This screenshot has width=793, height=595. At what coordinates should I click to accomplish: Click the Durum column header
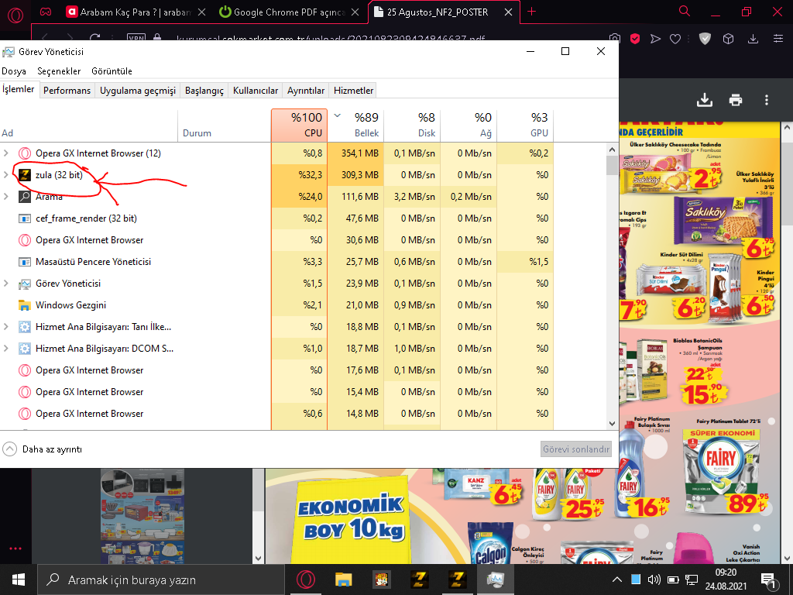[x=224, y=125]
